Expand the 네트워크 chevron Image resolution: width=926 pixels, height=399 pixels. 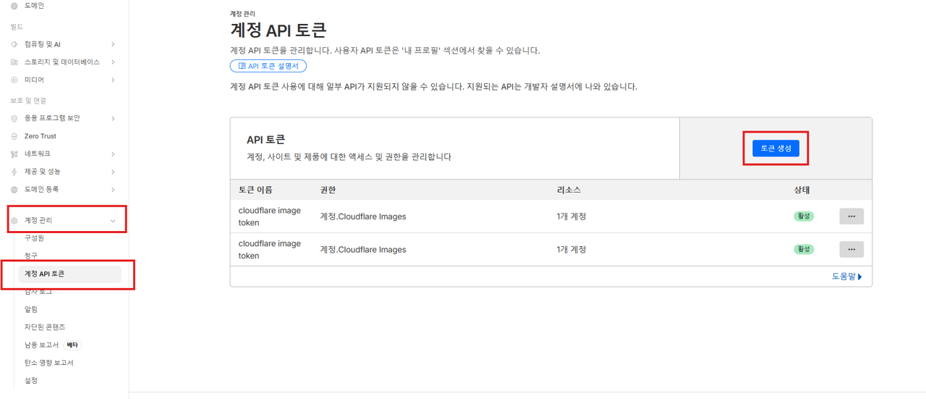click(x=113, y=154)
